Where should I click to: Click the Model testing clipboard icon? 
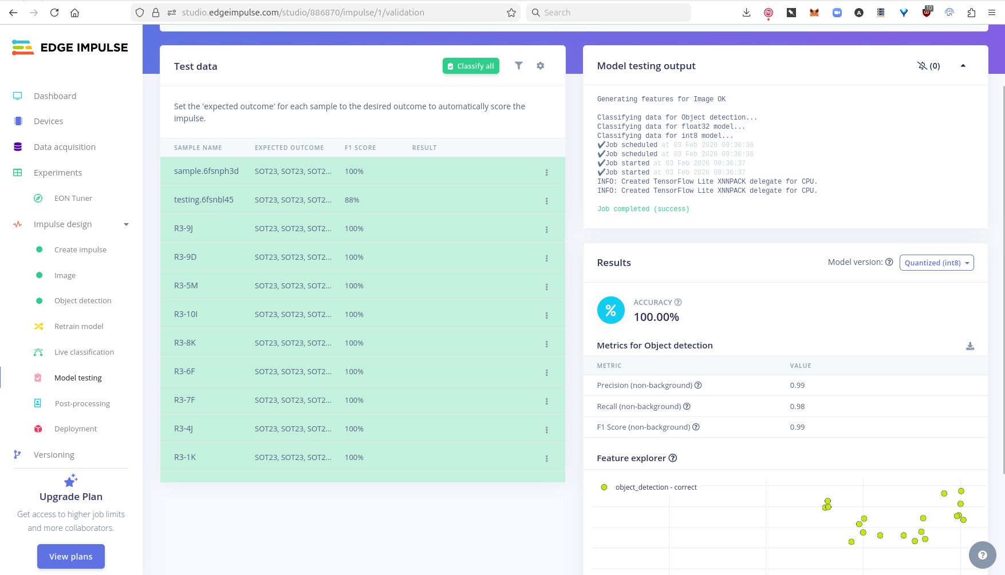click(x=38, y=378)
